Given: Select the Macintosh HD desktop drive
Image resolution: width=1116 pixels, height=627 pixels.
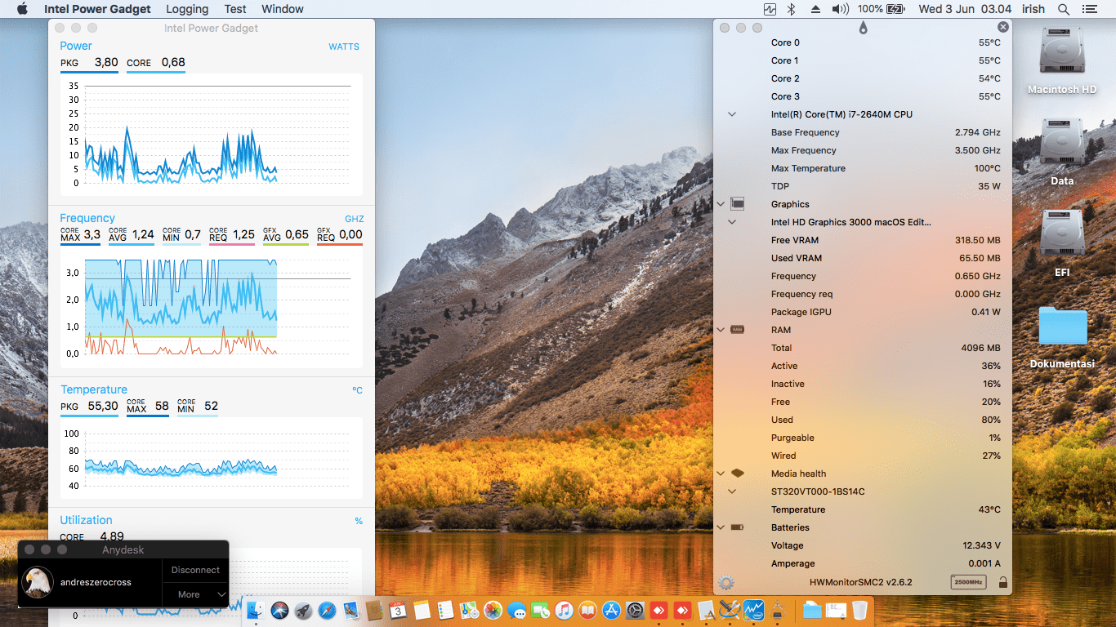Looking at the screenshot, I should (x=1062, y=60).
